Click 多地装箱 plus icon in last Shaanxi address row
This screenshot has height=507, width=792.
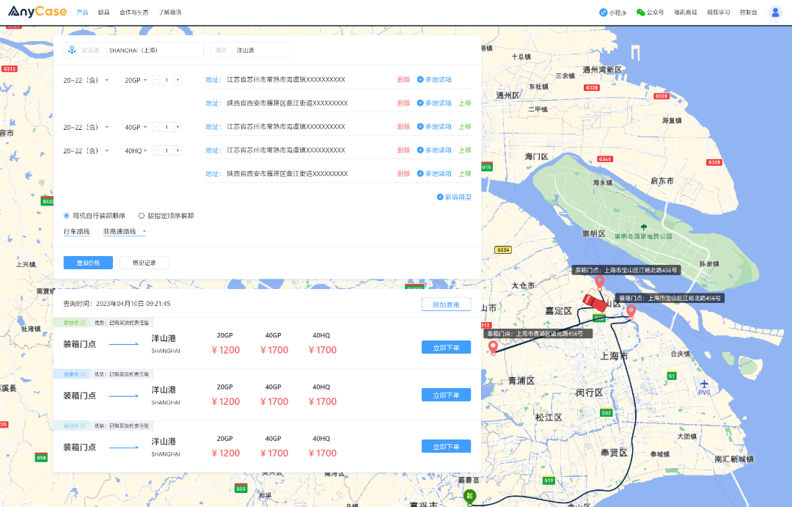click(x=419, y=174)
